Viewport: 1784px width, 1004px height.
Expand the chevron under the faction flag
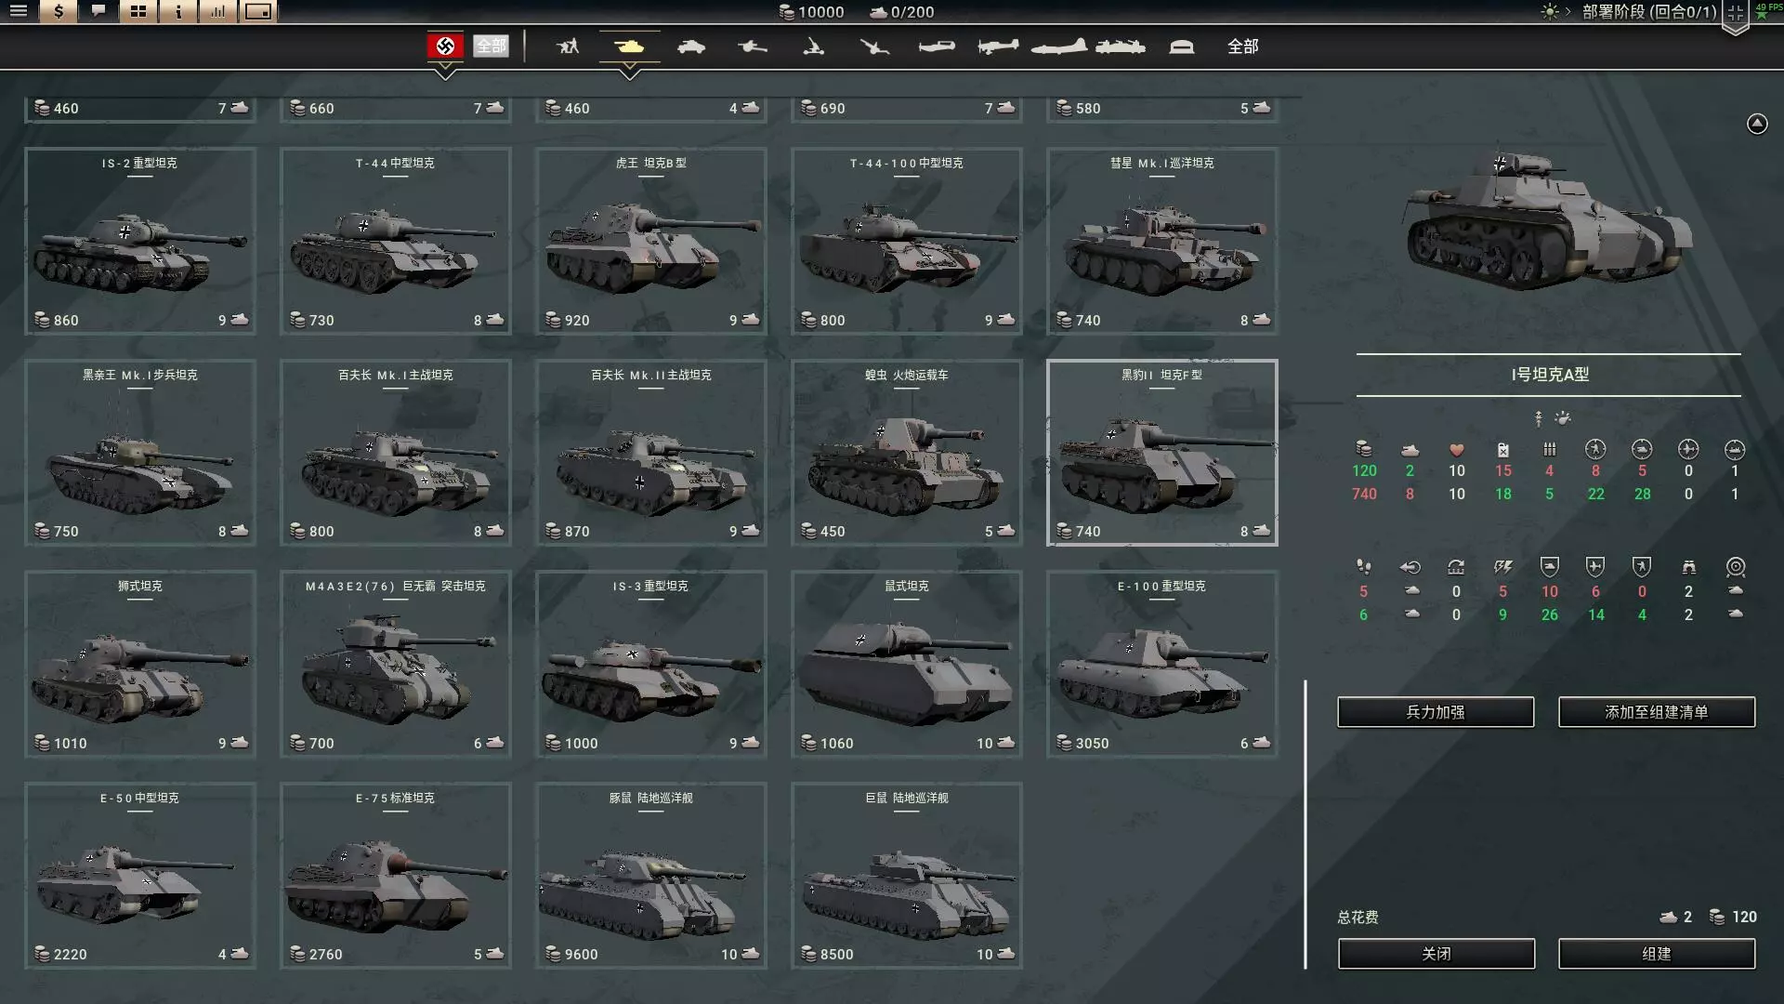pyautogui.click(x=445, y=72)
